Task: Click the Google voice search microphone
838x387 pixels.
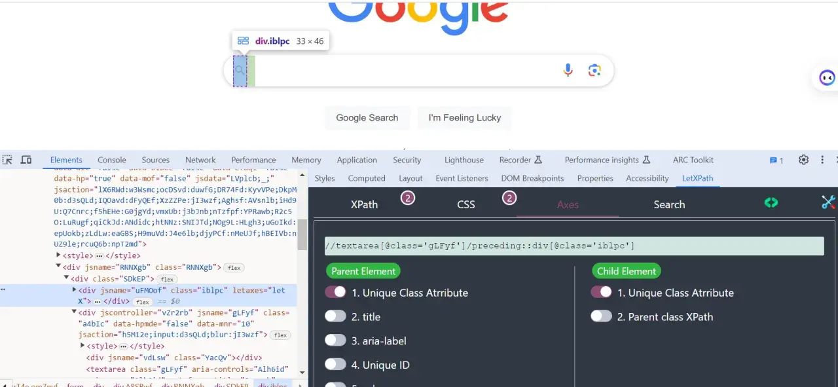Action: point(568,70)
